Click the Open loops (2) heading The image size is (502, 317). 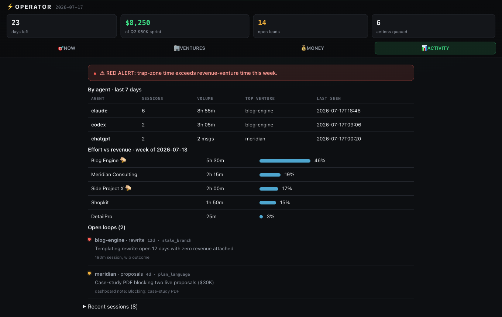[107, 227]
